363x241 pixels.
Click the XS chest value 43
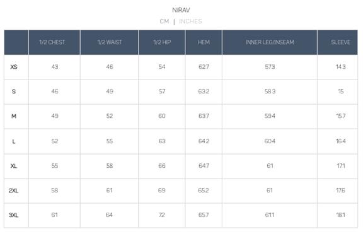(55, 67)
